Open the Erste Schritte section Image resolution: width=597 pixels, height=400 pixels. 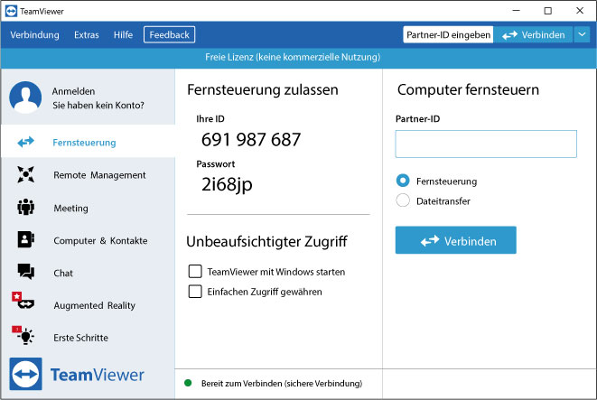[x=88, y=338]
